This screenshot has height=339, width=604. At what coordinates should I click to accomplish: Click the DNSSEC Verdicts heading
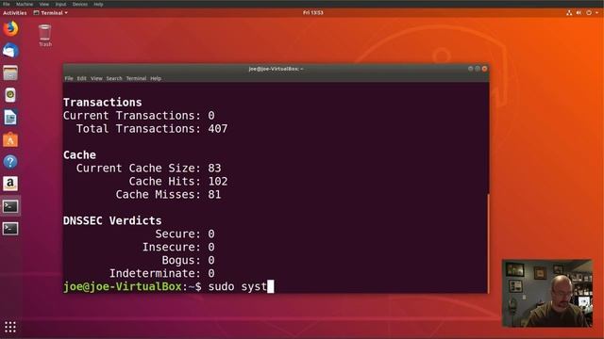point(112,220)
